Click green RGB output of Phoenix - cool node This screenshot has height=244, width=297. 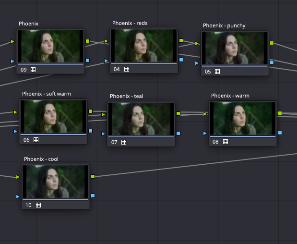(x=93, y=177)
